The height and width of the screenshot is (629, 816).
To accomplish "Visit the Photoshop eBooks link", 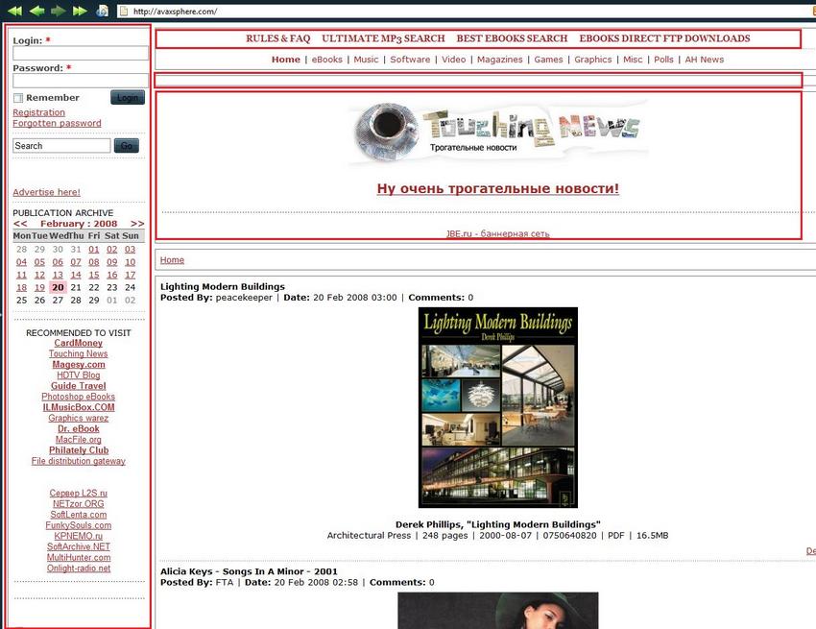I will click(78, 397).
